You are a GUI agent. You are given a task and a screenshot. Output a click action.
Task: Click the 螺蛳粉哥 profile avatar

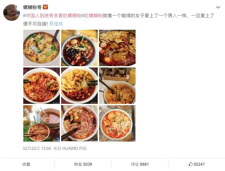coord(12,13)
